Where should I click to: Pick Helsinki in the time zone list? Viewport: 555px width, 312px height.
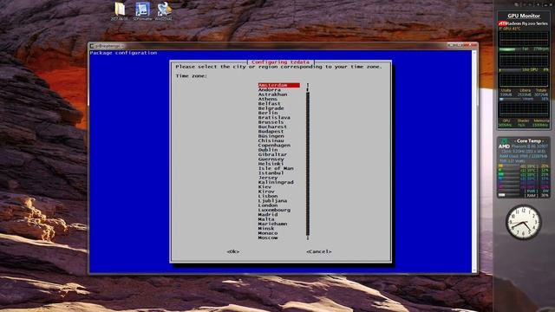(x=271, y=164)
